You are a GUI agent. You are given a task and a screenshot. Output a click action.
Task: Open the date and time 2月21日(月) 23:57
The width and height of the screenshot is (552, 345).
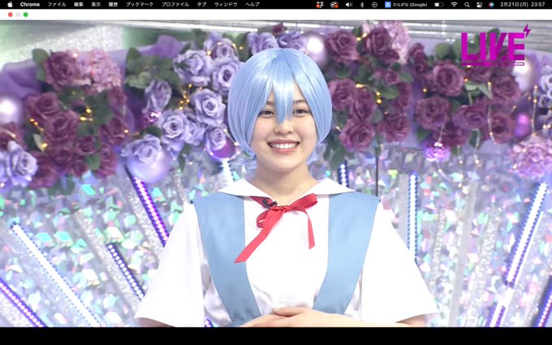tap(524, 5)
